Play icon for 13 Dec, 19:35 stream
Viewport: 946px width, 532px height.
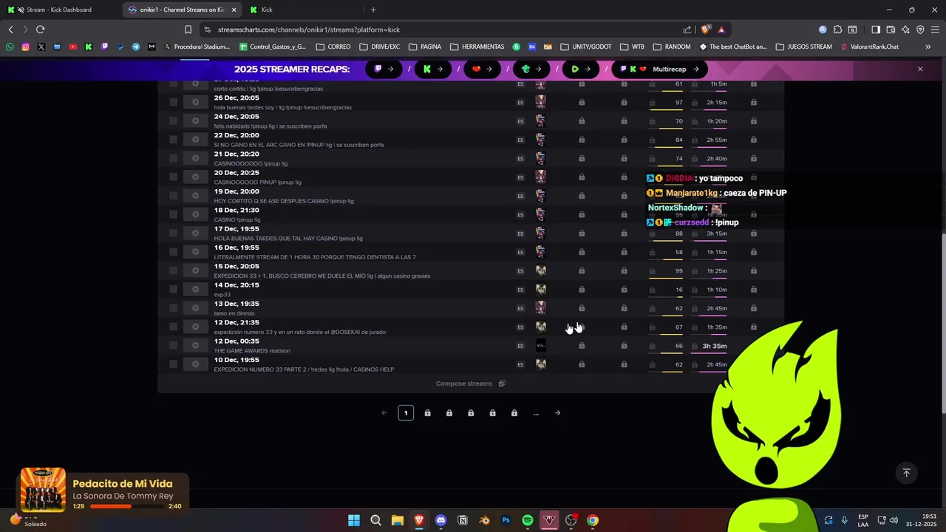195,308
